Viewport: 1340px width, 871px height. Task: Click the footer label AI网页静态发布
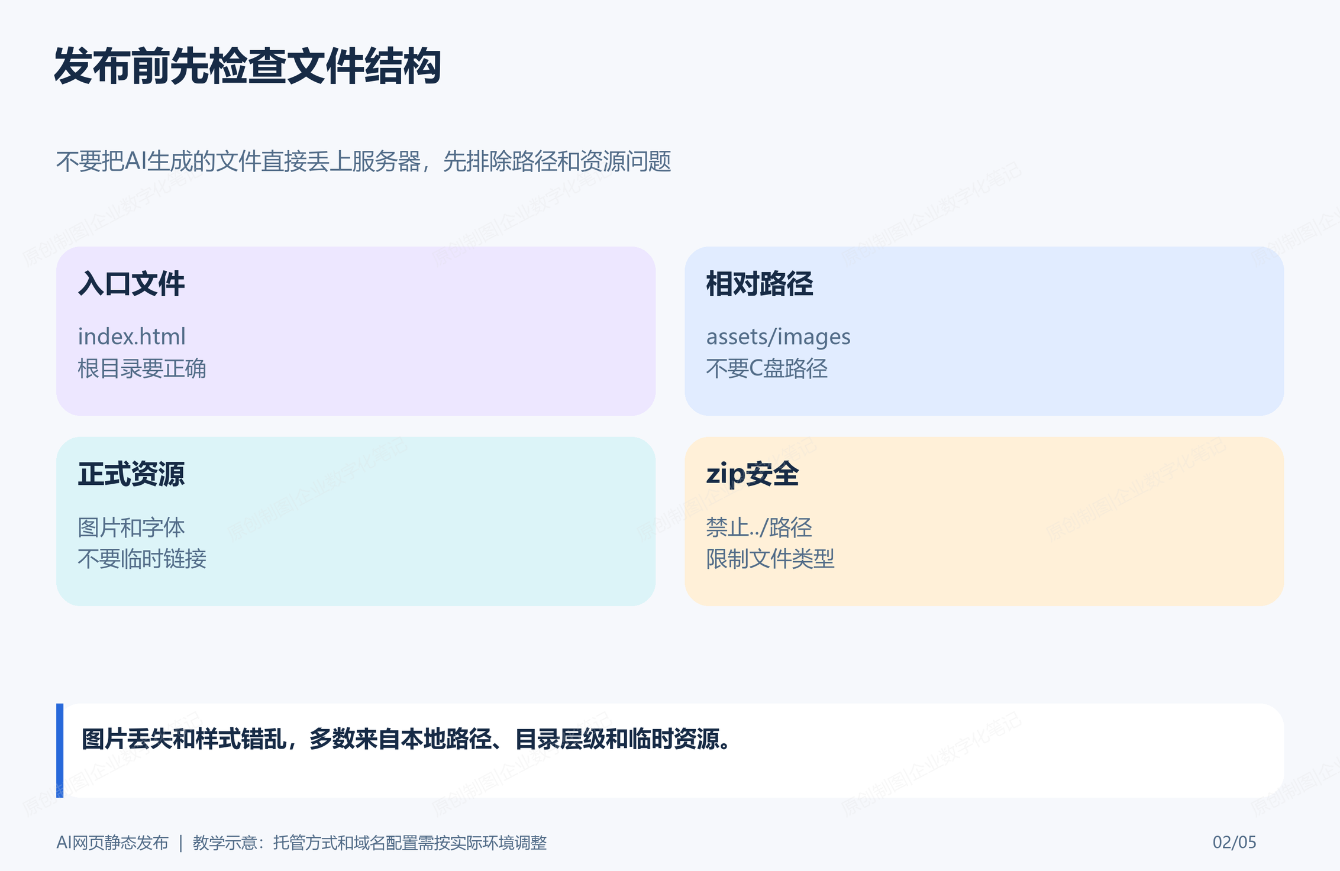point(112,843)
